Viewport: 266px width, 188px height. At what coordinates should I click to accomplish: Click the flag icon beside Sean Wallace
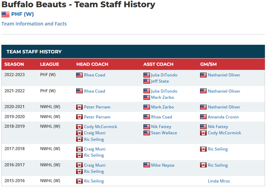(x=147, y=133)
